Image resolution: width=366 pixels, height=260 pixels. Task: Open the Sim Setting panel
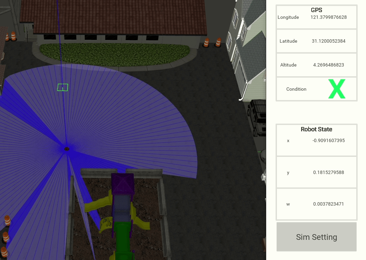(316, 237)
